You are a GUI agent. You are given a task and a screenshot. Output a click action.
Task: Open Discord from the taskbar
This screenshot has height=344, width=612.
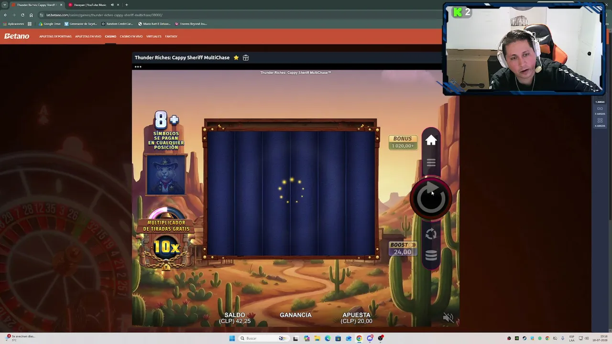point(370,338)
